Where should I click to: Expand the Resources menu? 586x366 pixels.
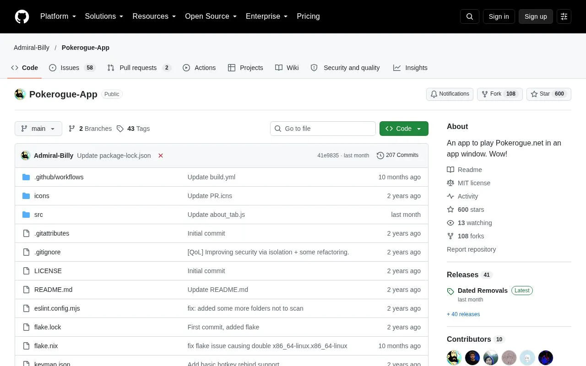tap(154, 16)
